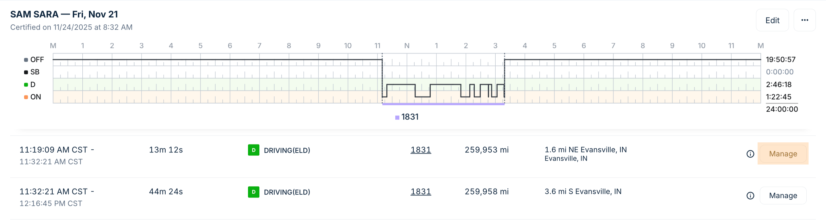Click the Edit button

pos(772,21)
